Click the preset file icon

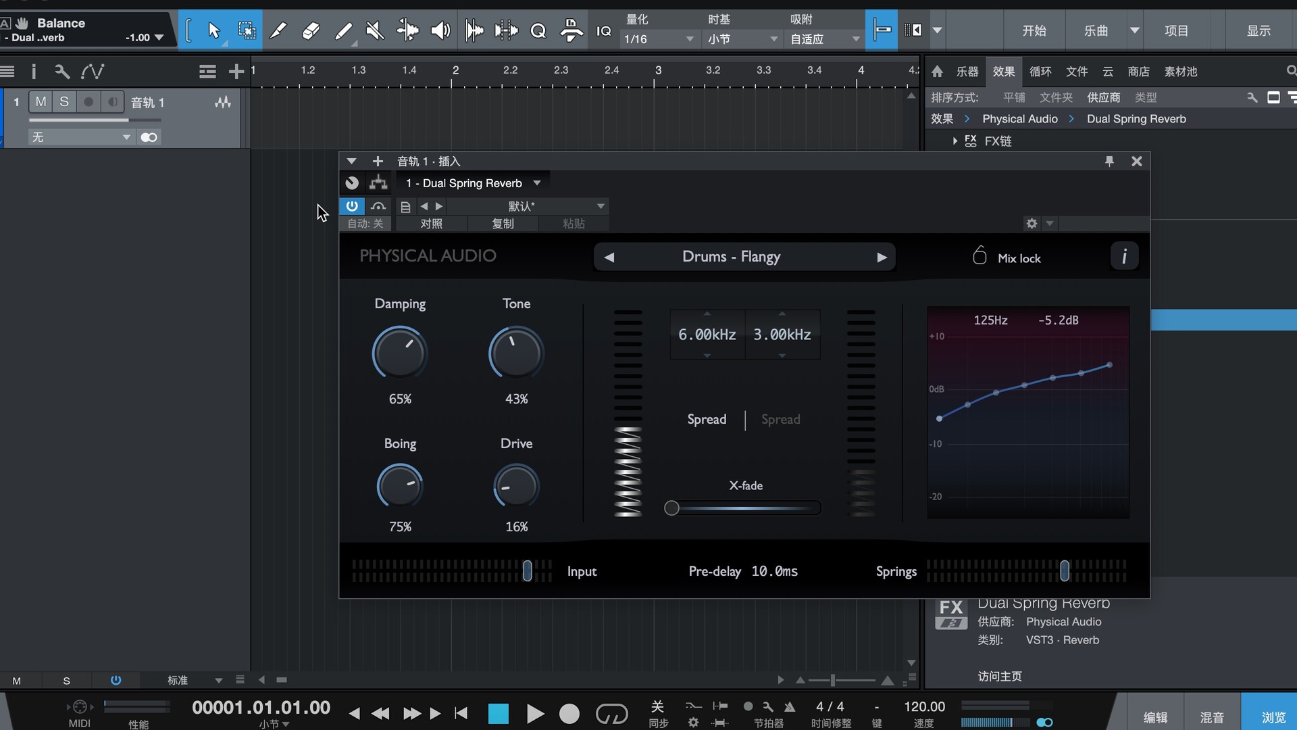(x=405, y=207)
